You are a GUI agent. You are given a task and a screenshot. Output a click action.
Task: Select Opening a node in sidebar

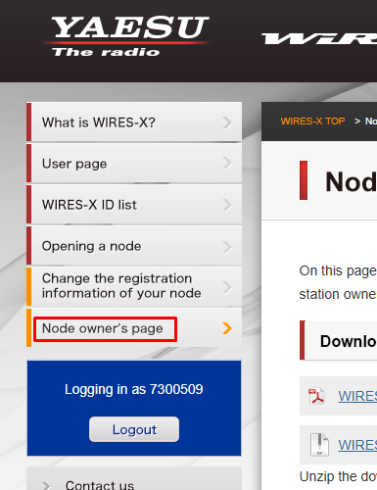[134, 246]
